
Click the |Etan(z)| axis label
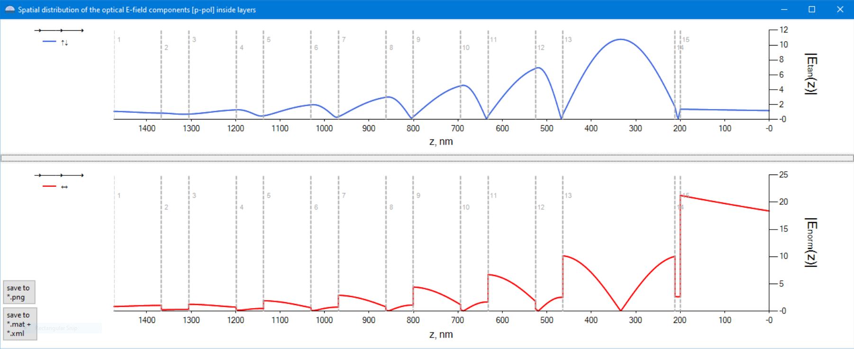coord(811,74)
